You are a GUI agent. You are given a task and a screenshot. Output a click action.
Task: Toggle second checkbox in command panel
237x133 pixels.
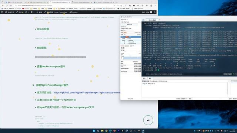[150, 81]
